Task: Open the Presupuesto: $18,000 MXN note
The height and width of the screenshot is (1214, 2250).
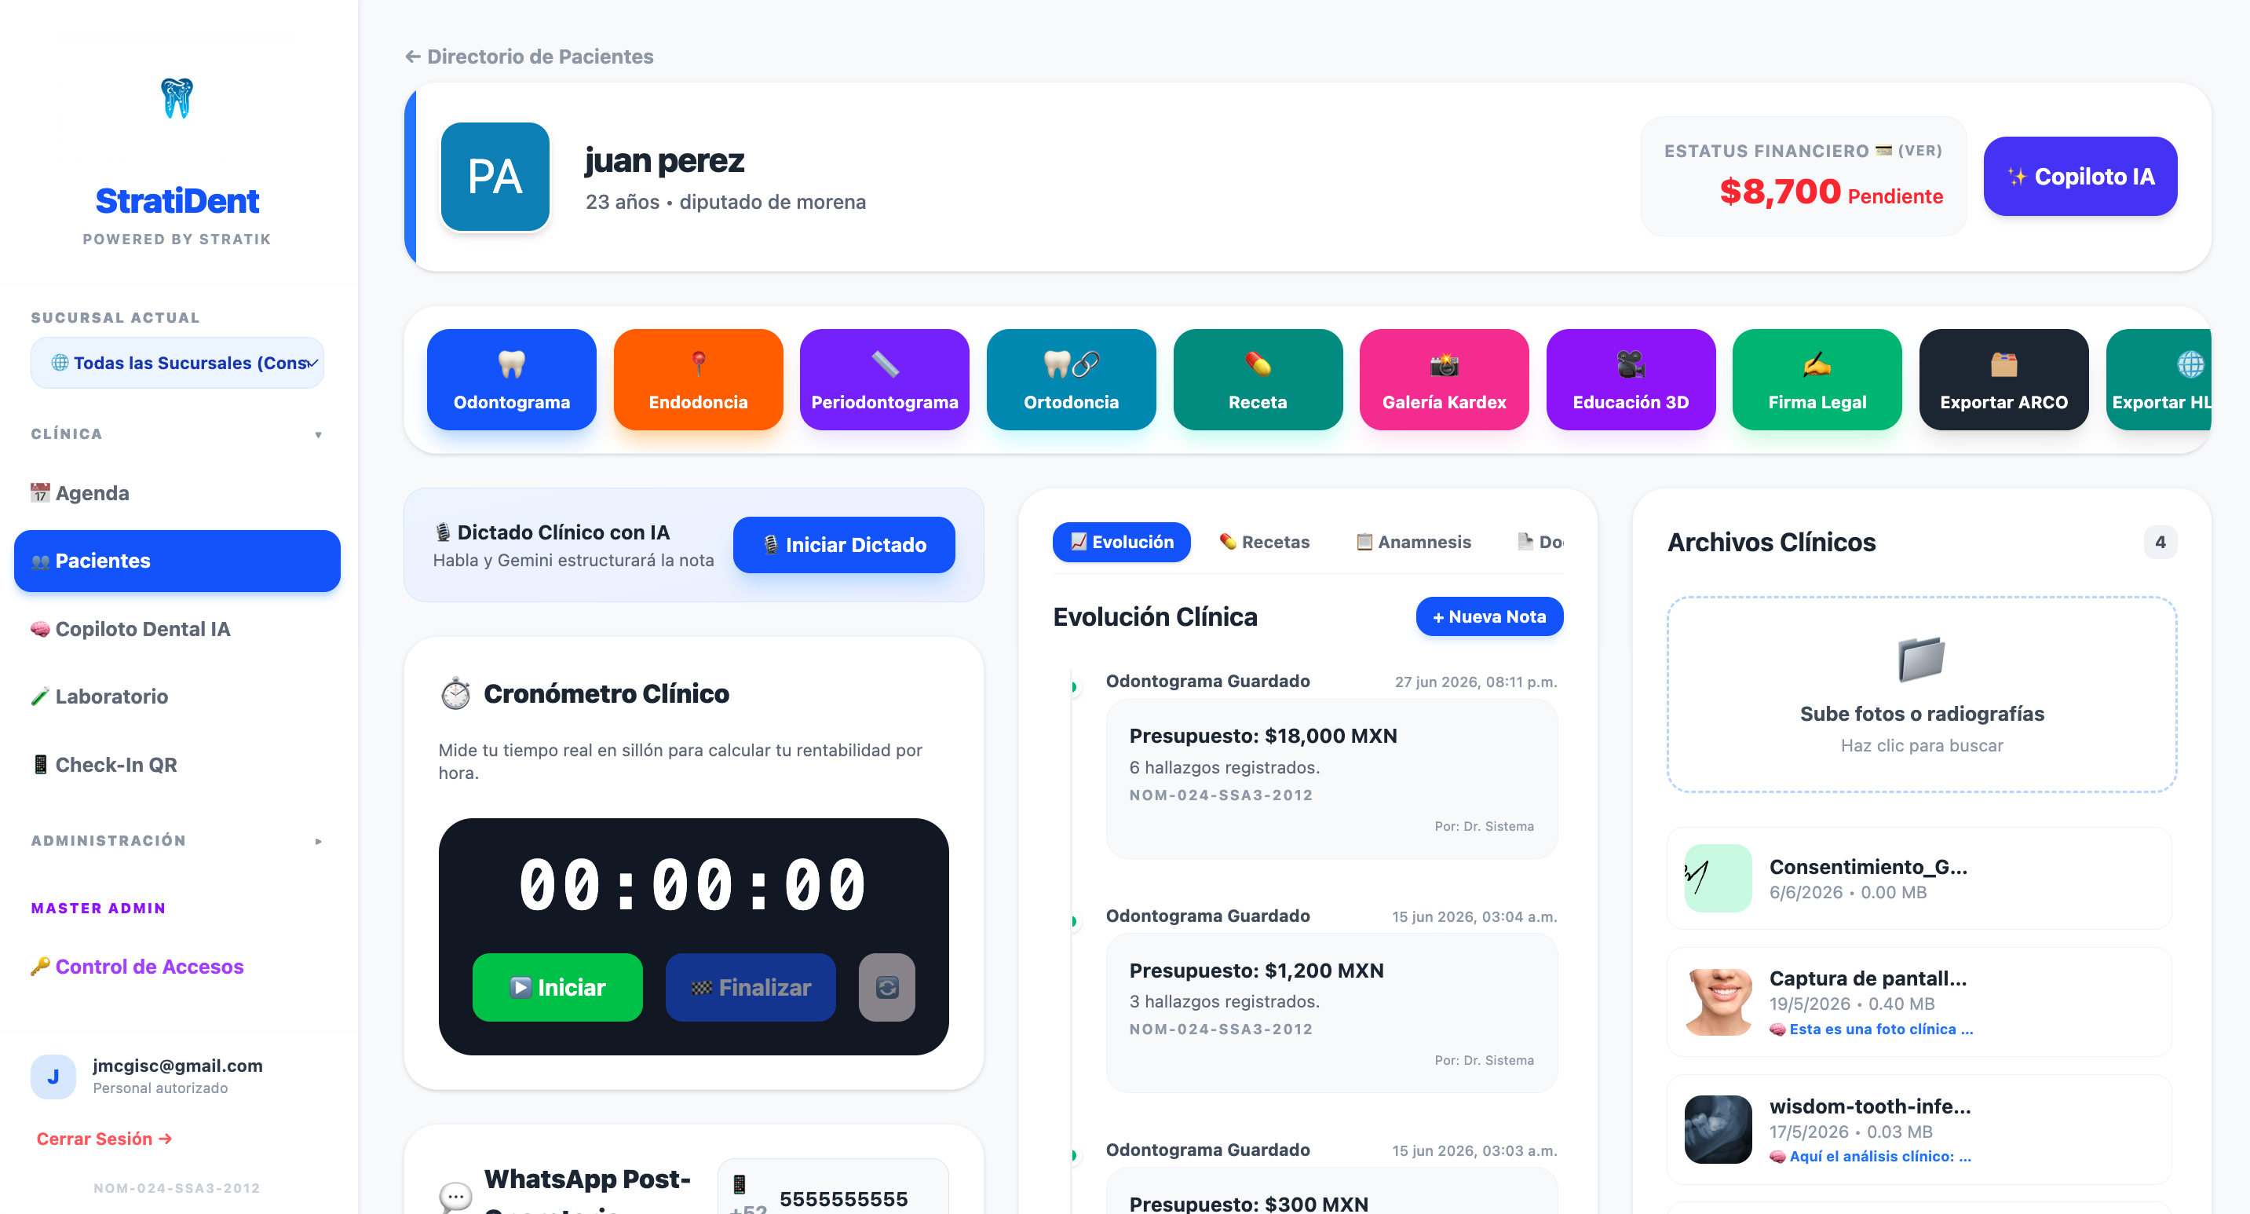Action: click(1331, 778)
